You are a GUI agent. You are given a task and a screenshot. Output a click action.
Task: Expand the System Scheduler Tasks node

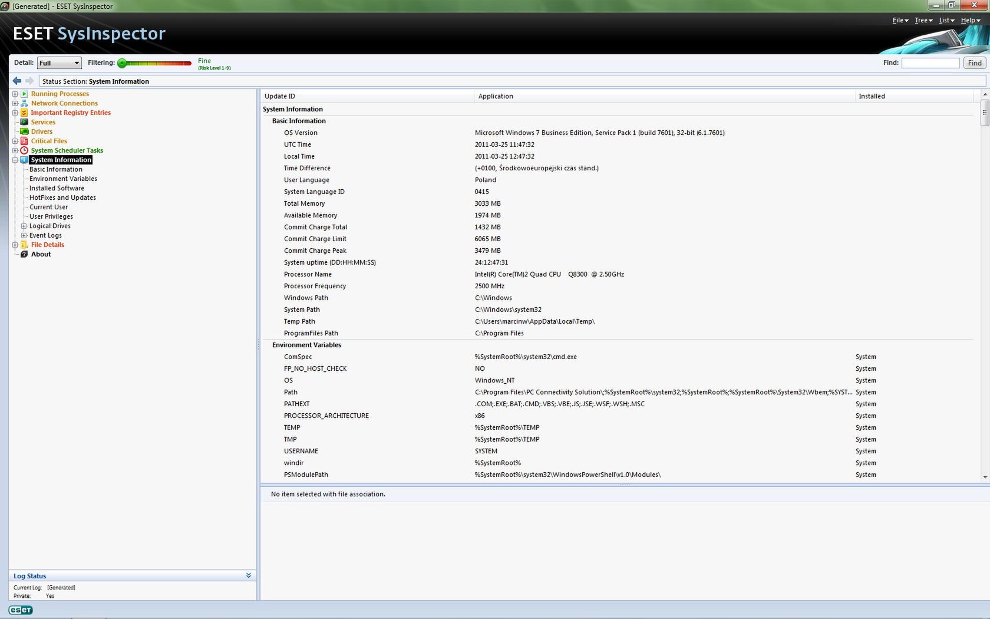pyautogui.click(x=15, y=150)
